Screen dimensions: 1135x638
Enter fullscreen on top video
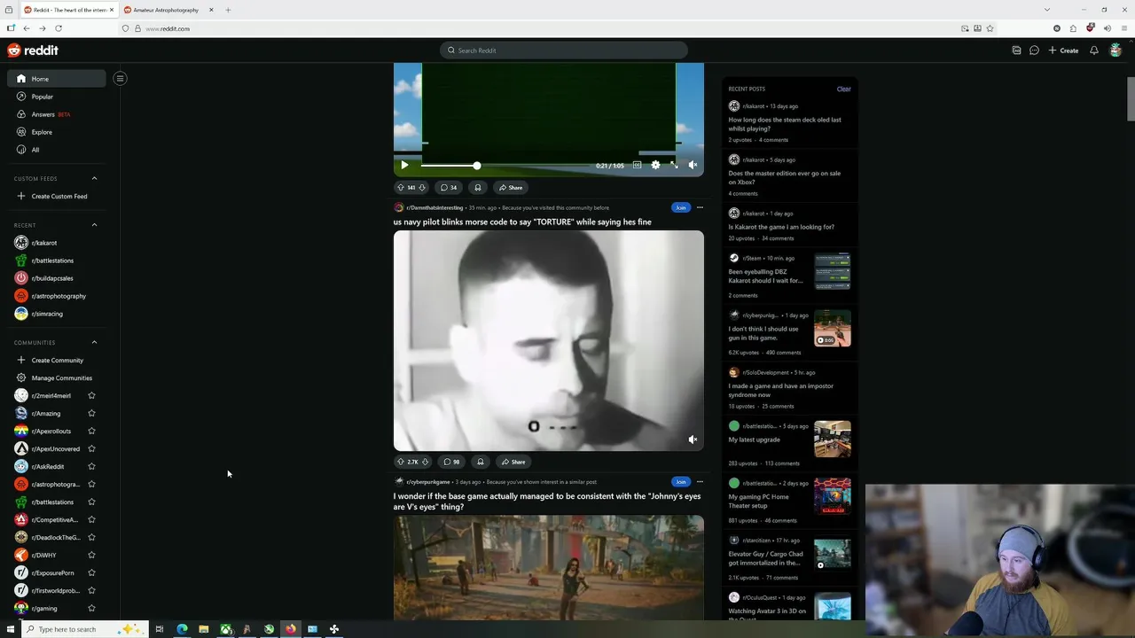point(674,165)
